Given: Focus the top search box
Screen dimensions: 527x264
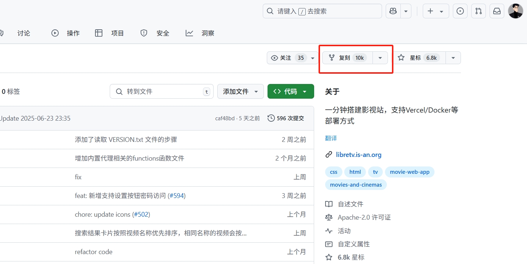Looking at the screenshot, I should 322,11.
